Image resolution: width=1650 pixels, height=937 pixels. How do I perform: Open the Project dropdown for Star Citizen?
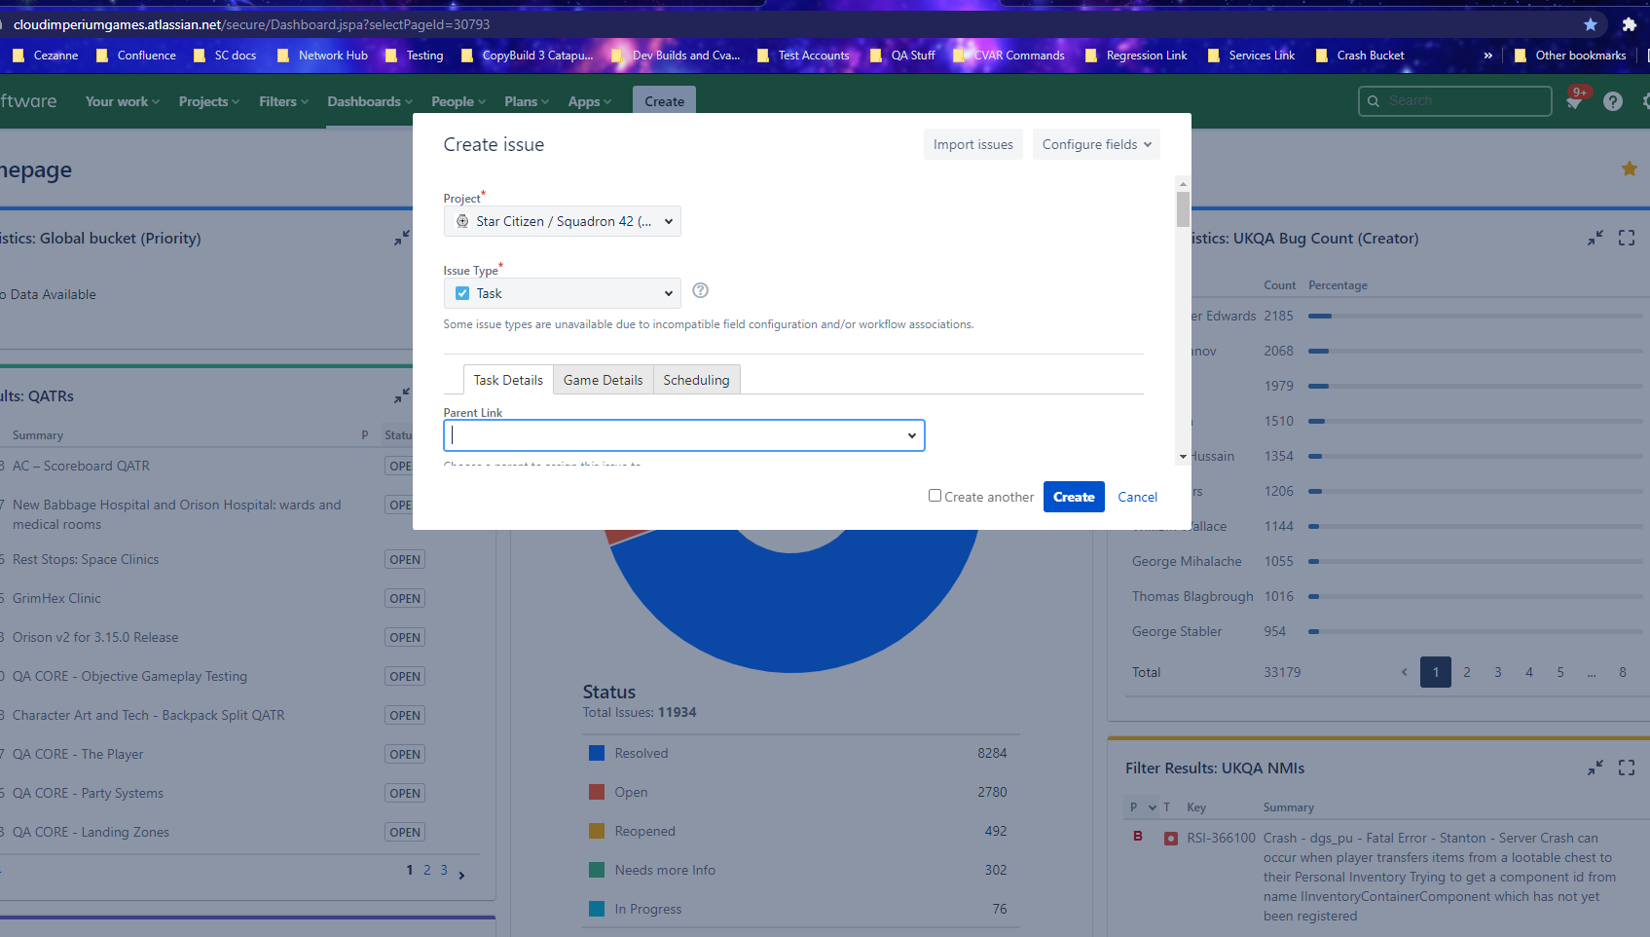pyautogui.click(x=563, y=221)
